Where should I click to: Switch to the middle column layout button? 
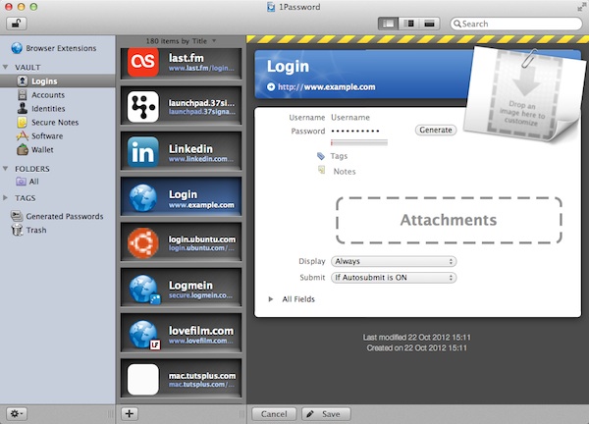tap(409, 24)
